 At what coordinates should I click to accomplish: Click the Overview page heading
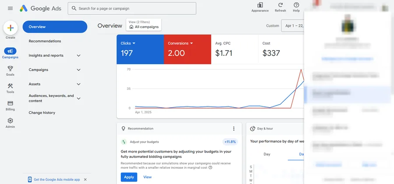pos(110,26)
